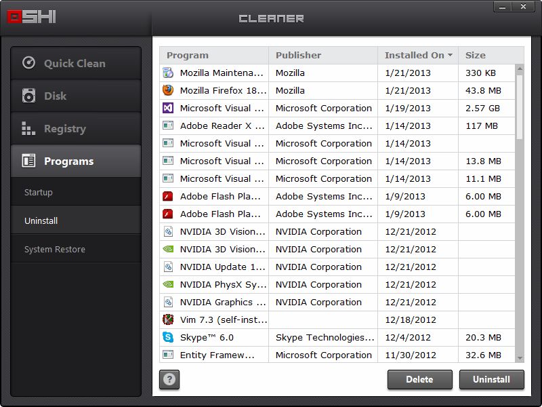Open the Startup sub-section
The width and height of the screenshot is (542, 407).
click(x=39, y=193)
